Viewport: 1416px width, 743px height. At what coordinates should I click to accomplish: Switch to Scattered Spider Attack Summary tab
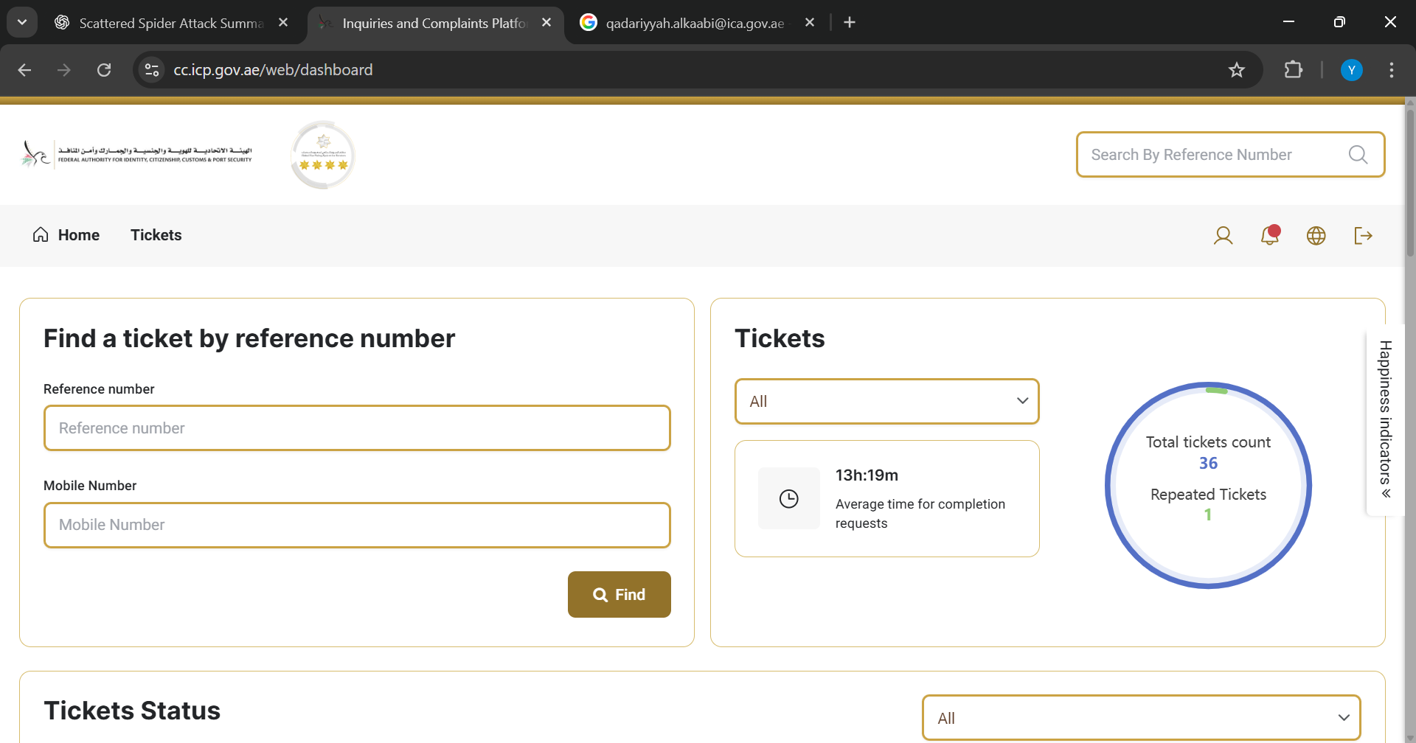pyautogui.click(x=172, y=23)
